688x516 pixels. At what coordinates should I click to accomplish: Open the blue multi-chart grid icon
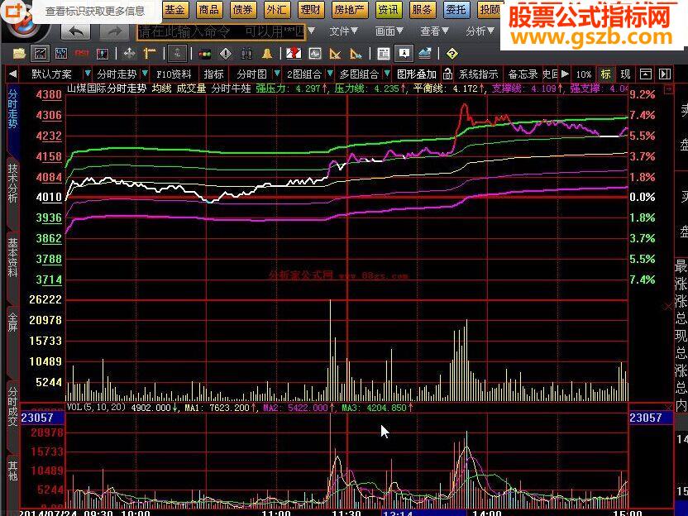[x=61, y=54]
